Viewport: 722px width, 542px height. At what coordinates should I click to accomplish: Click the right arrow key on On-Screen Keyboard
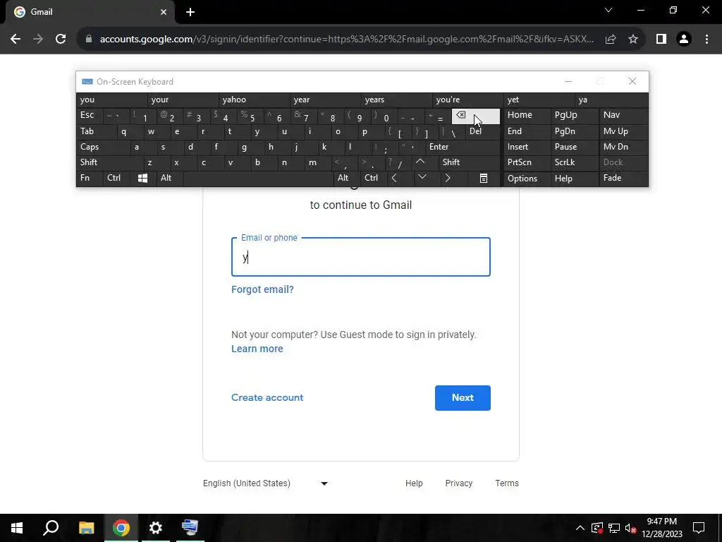448,178
